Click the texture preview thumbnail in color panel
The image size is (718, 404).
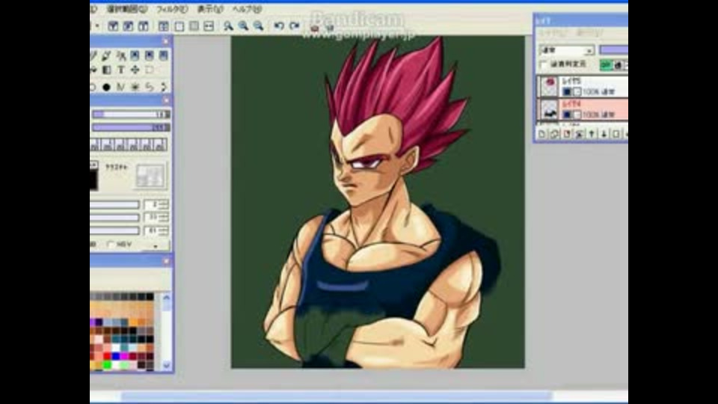(x=150, y=175)
